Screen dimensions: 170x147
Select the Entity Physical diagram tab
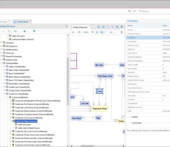(x=80, y=27)
